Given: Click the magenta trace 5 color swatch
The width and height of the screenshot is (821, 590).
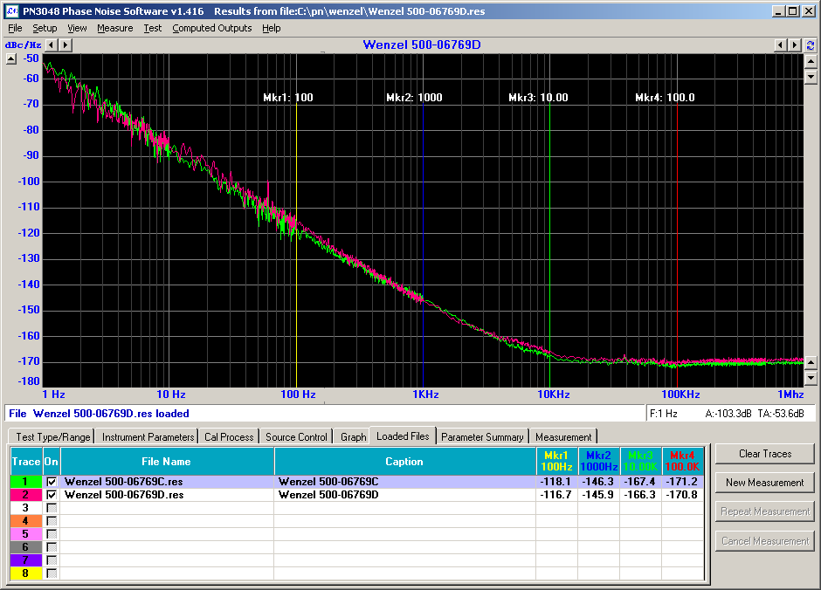Looking at the screenshot, I should [25, 534].
